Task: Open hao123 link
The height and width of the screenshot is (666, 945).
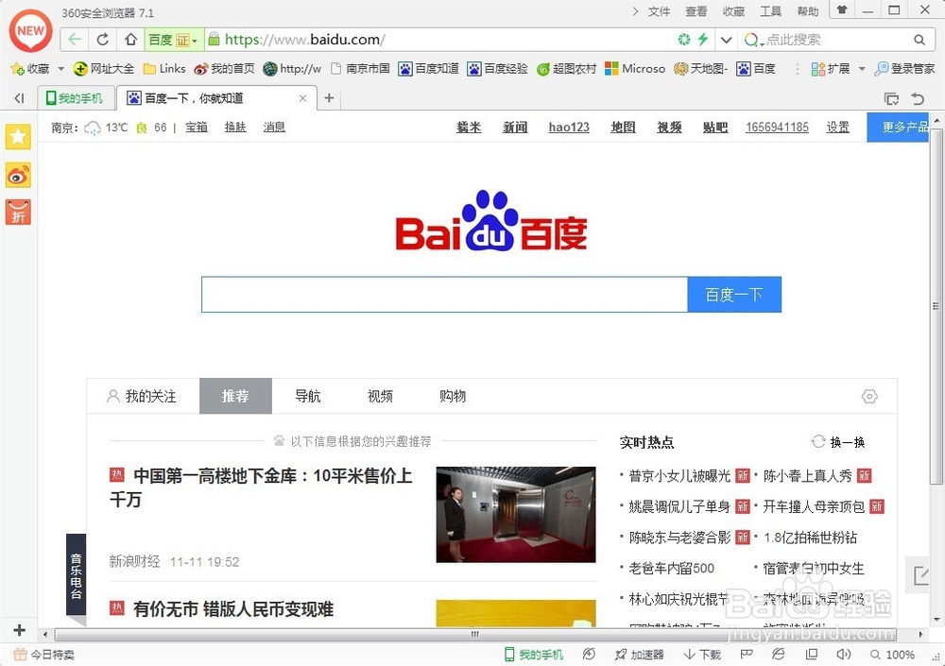Action: point(569,128)
